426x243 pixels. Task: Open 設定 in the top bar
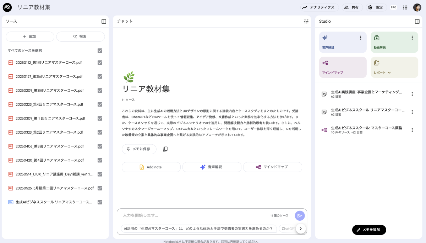coord(376,7)
